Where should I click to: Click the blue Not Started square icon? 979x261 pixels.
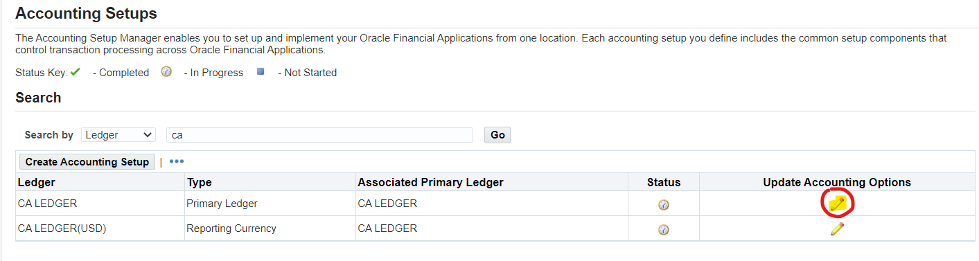261,71
